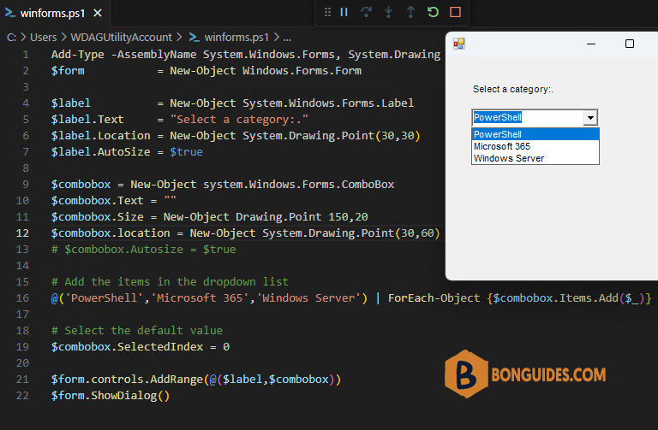Click the PowerShell file icon on the tab
658x430 pixels.
9,13
